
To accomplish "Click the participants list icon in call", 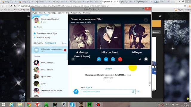I will [73, 59].
